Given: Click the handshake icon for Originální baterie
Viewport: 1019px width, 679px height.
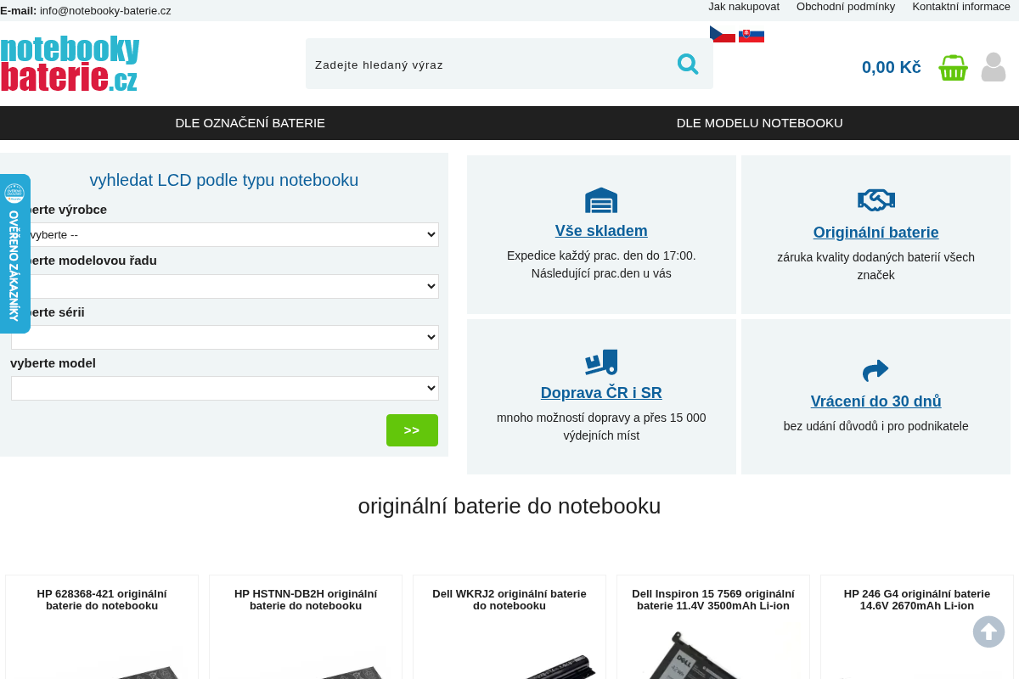Looking at the screenshot, I should pos(876,200).
